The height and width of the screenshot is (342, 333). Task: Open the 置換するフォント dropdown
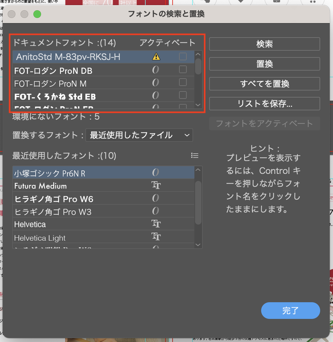(x=139, y=135)
